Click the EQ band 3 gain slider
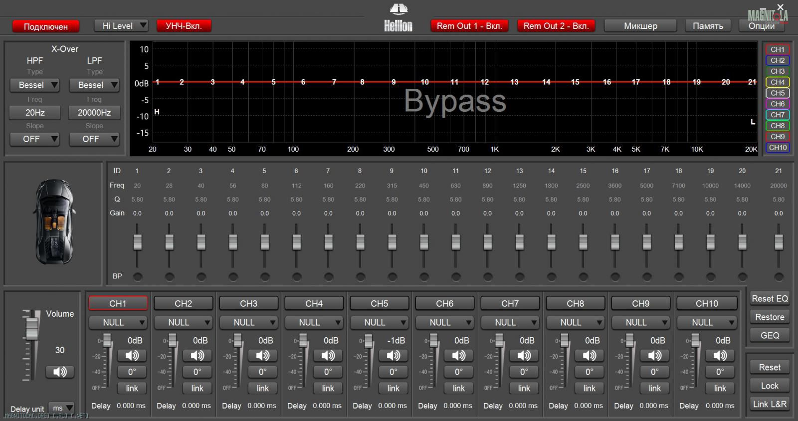The image size is (798, 421). [x=201, y=242]
